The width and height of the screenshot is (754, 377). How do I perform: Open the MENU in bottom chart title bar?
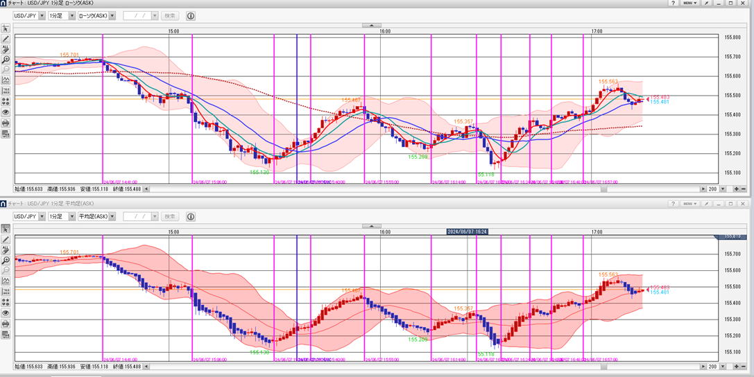(x=688, y=204)
